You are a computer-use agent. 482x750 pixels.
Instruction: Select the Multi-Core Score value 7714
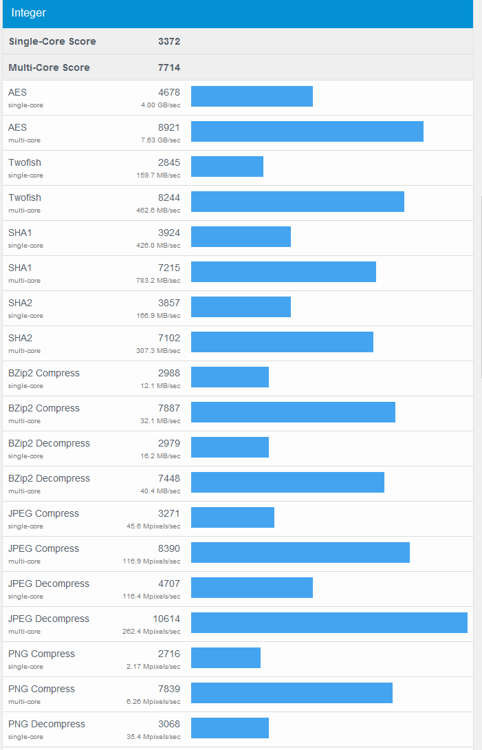click(x=168, y=67)
